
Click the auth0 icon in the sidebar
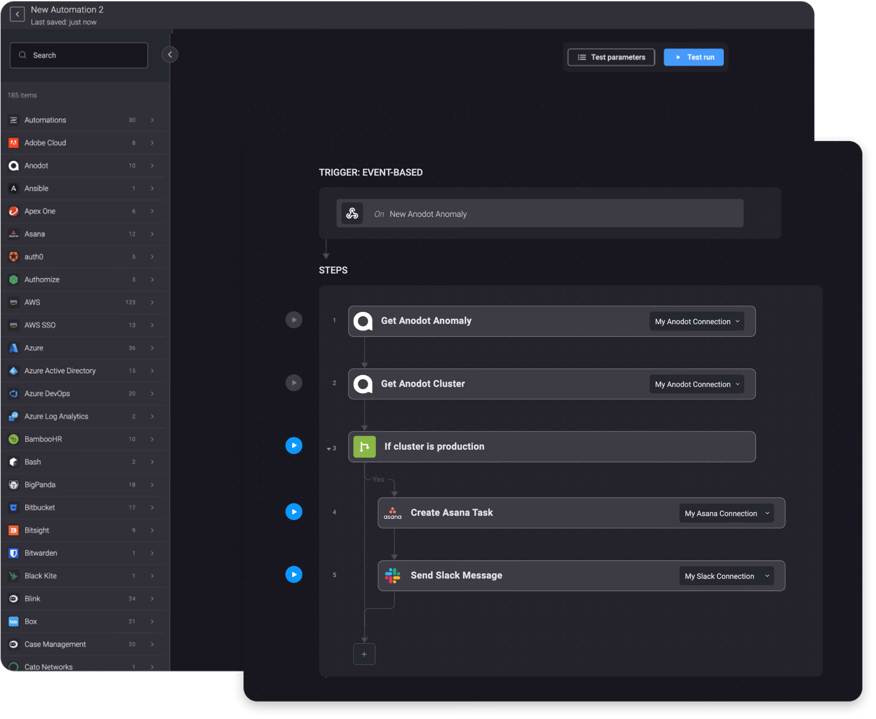click(14, 257)
